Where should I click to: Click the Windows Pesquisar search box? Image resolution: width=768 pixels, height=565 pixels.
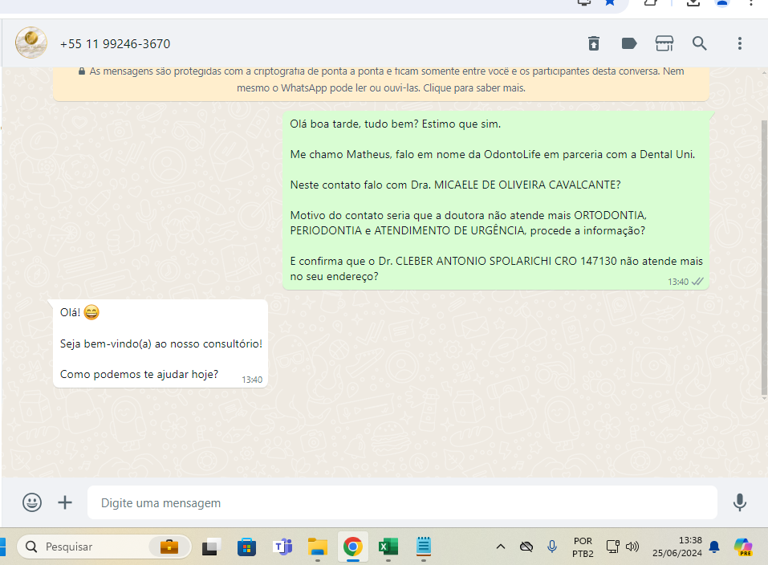pyautogui.click(x=104, y=547)
